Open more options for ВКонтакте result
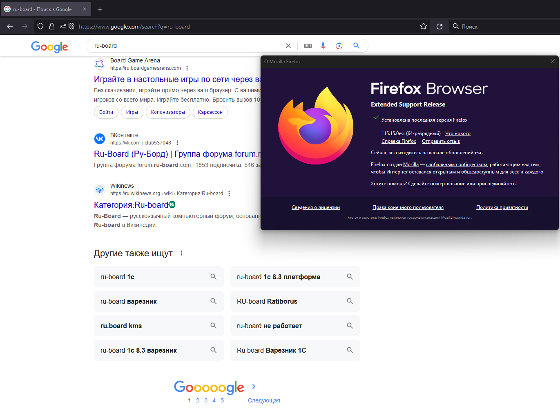 click(x=177, y=143)
